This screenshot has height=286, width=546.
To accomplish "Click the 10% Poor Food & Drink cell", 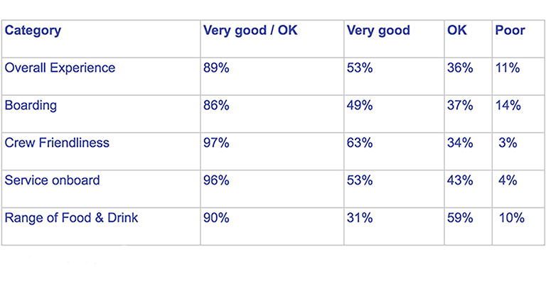I will click(x=512, y=218).
